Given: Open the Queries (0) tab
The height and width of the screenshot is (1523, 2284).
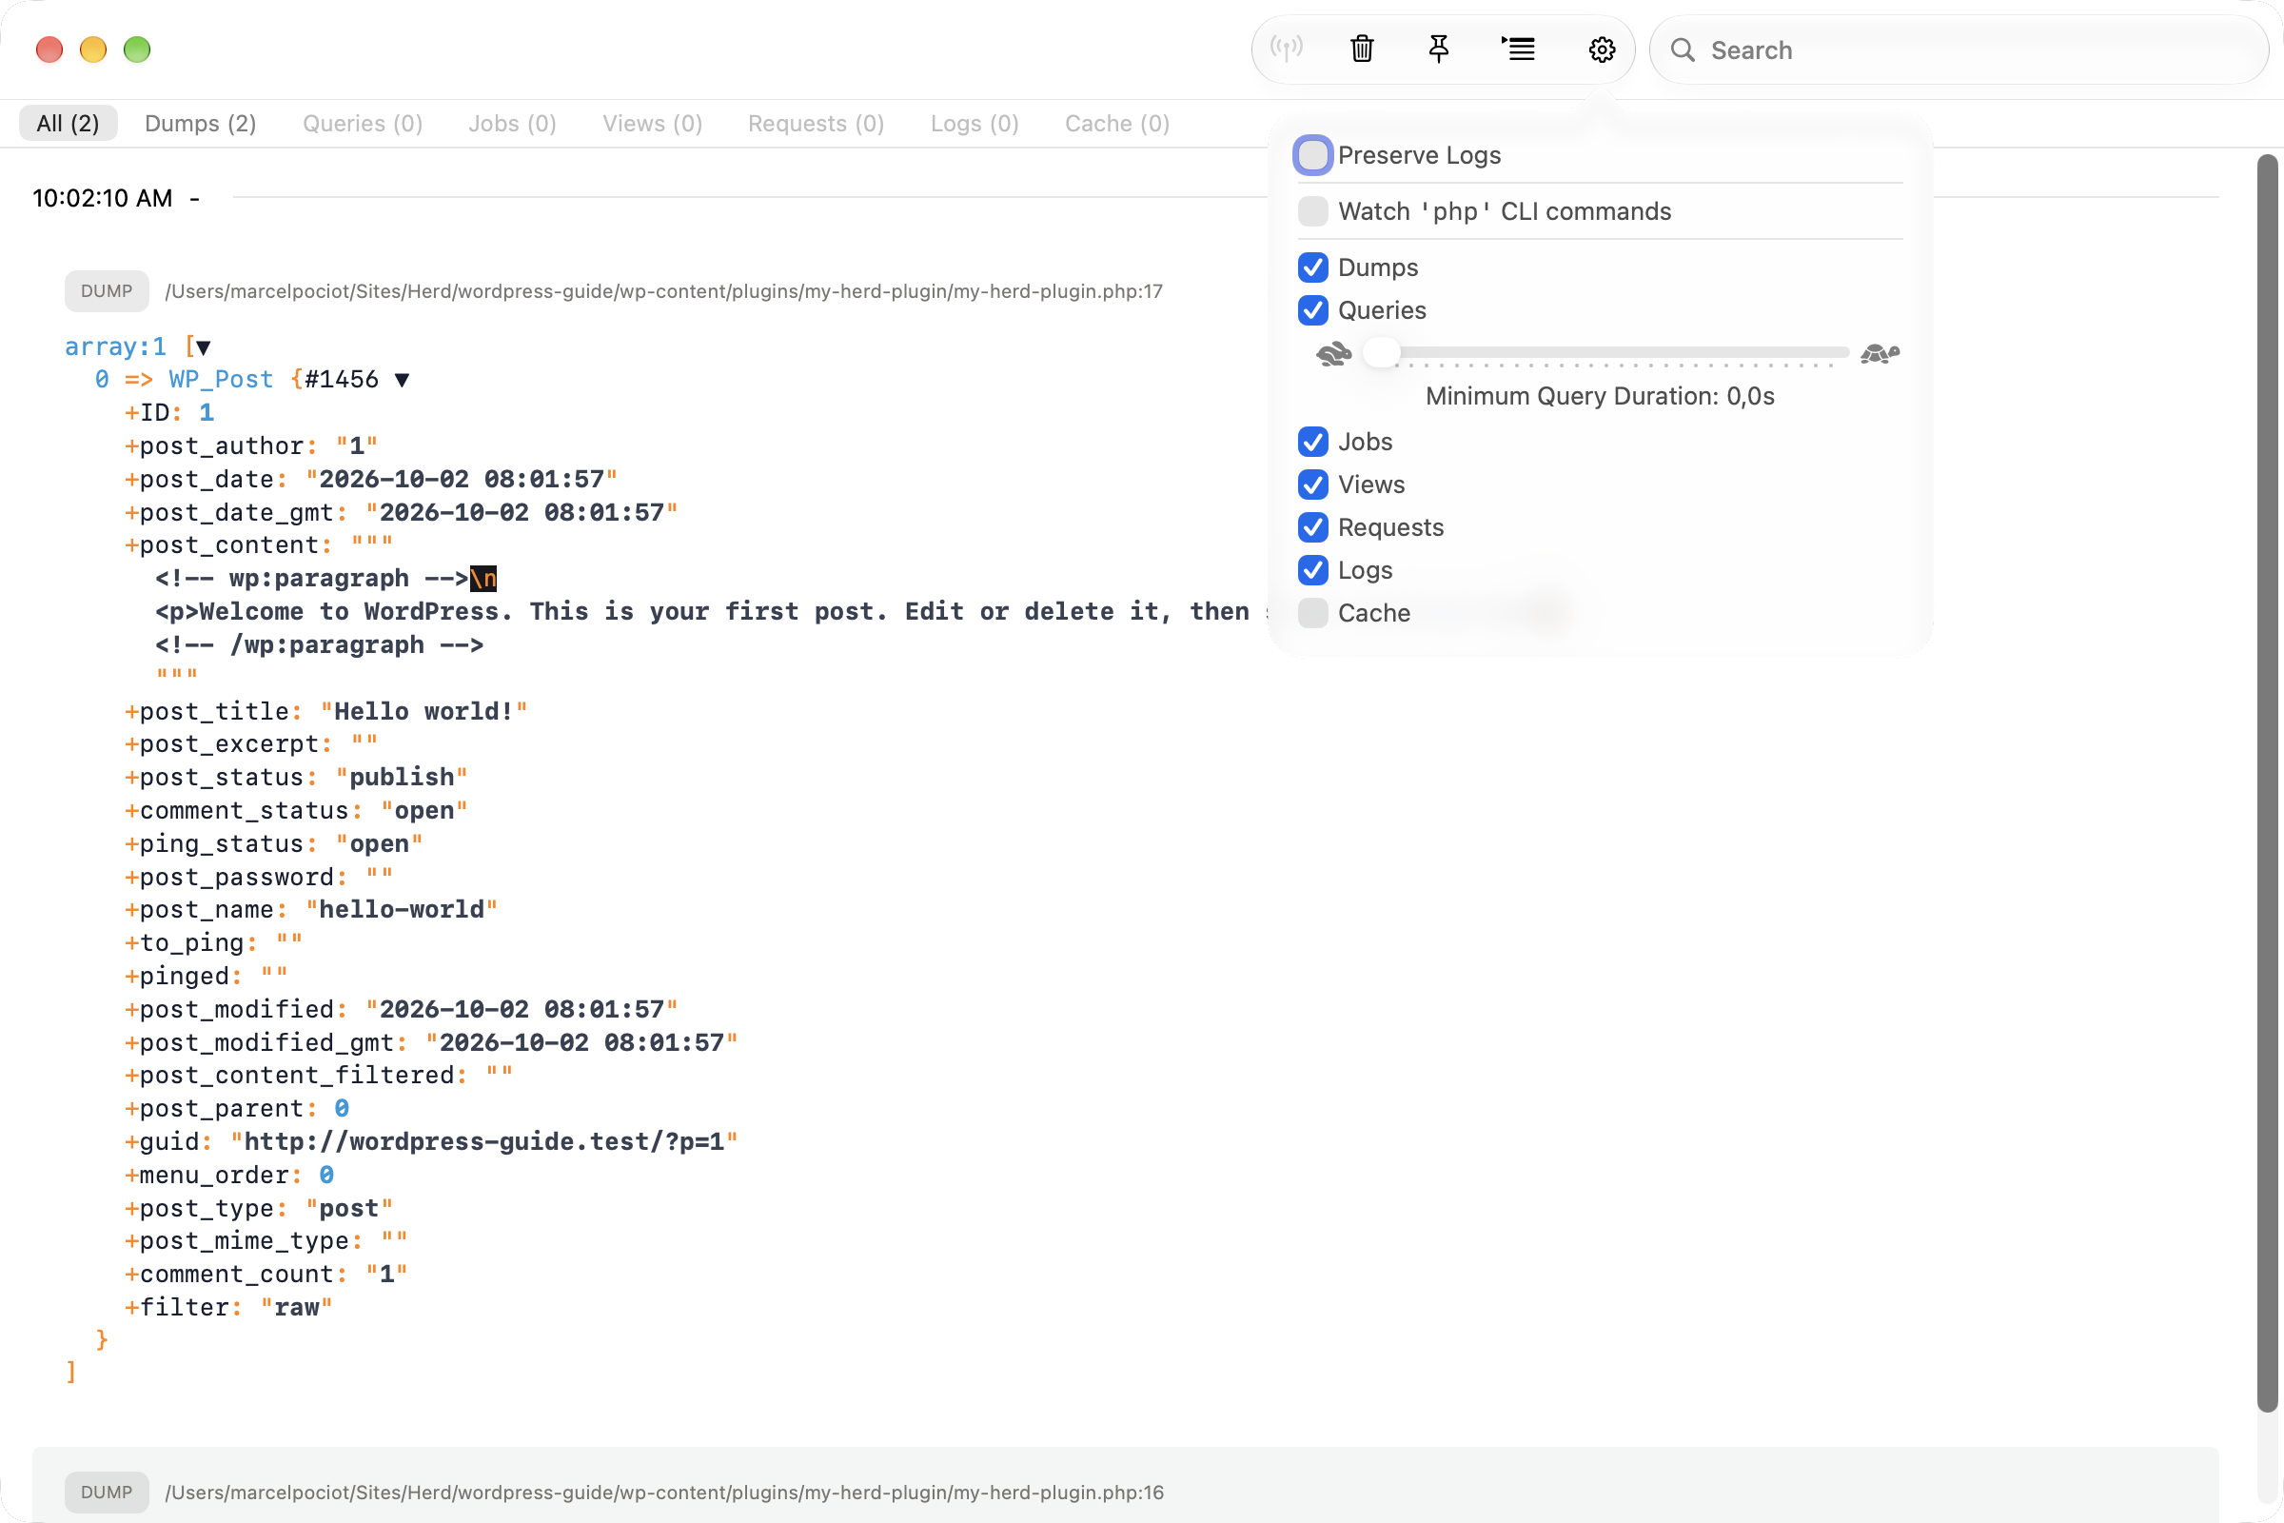Looking at the screenshot, I should [363, 124].
